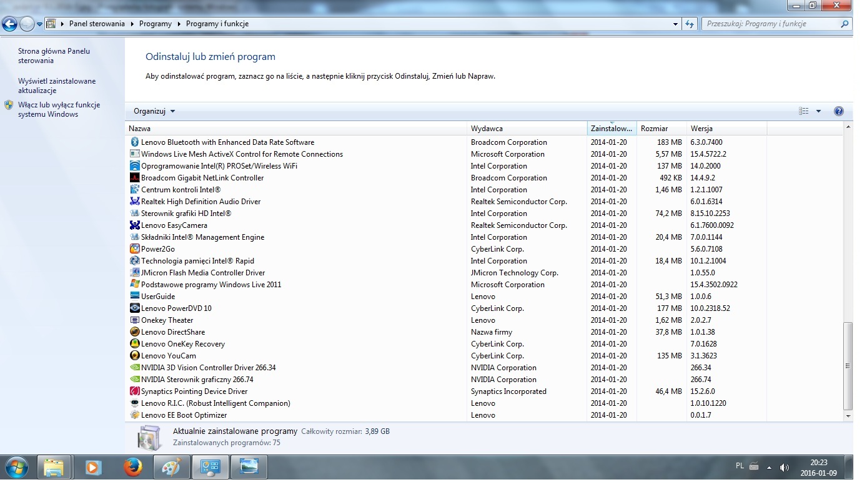
Task: Click the Windows Live Mesh ActiveX icon
Action: pos(134,154)
